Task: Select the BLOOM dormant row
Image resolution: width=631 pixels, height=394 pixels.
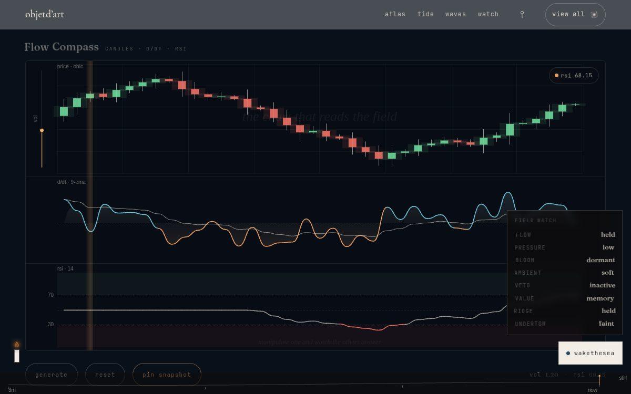Action: [x=565, y=260]
